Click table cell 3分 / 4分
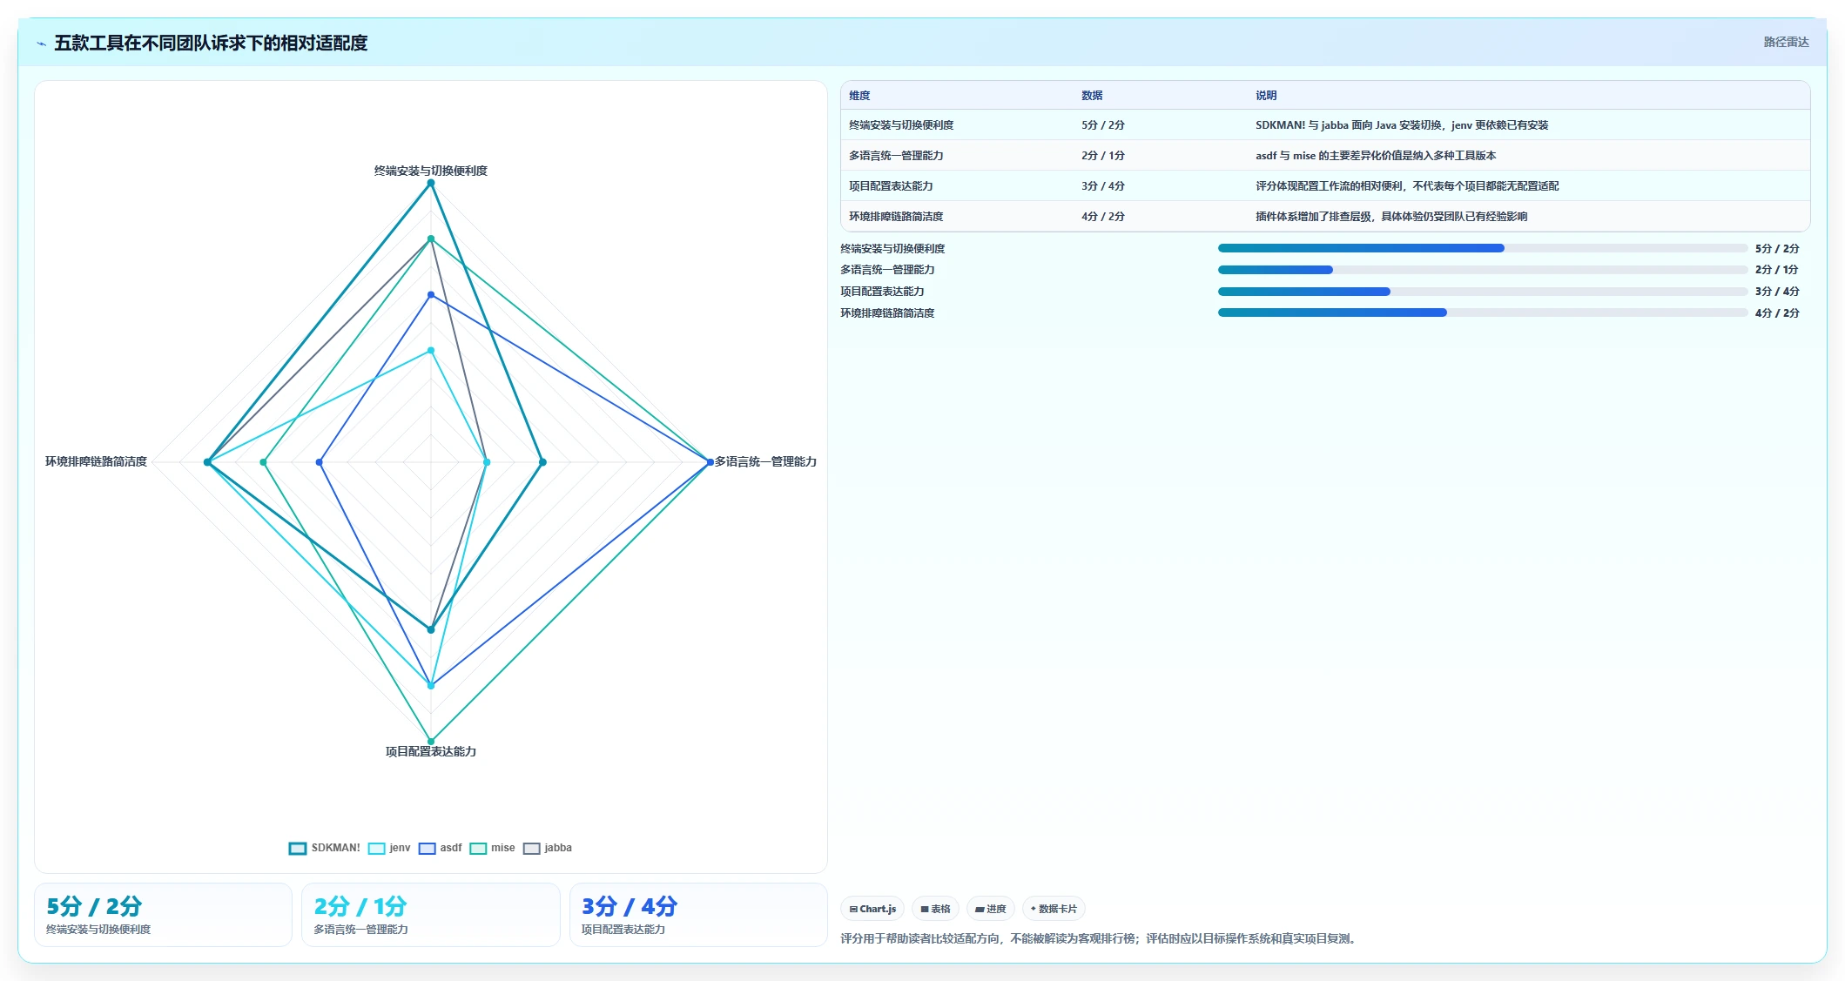 [x=1103, y=186]
